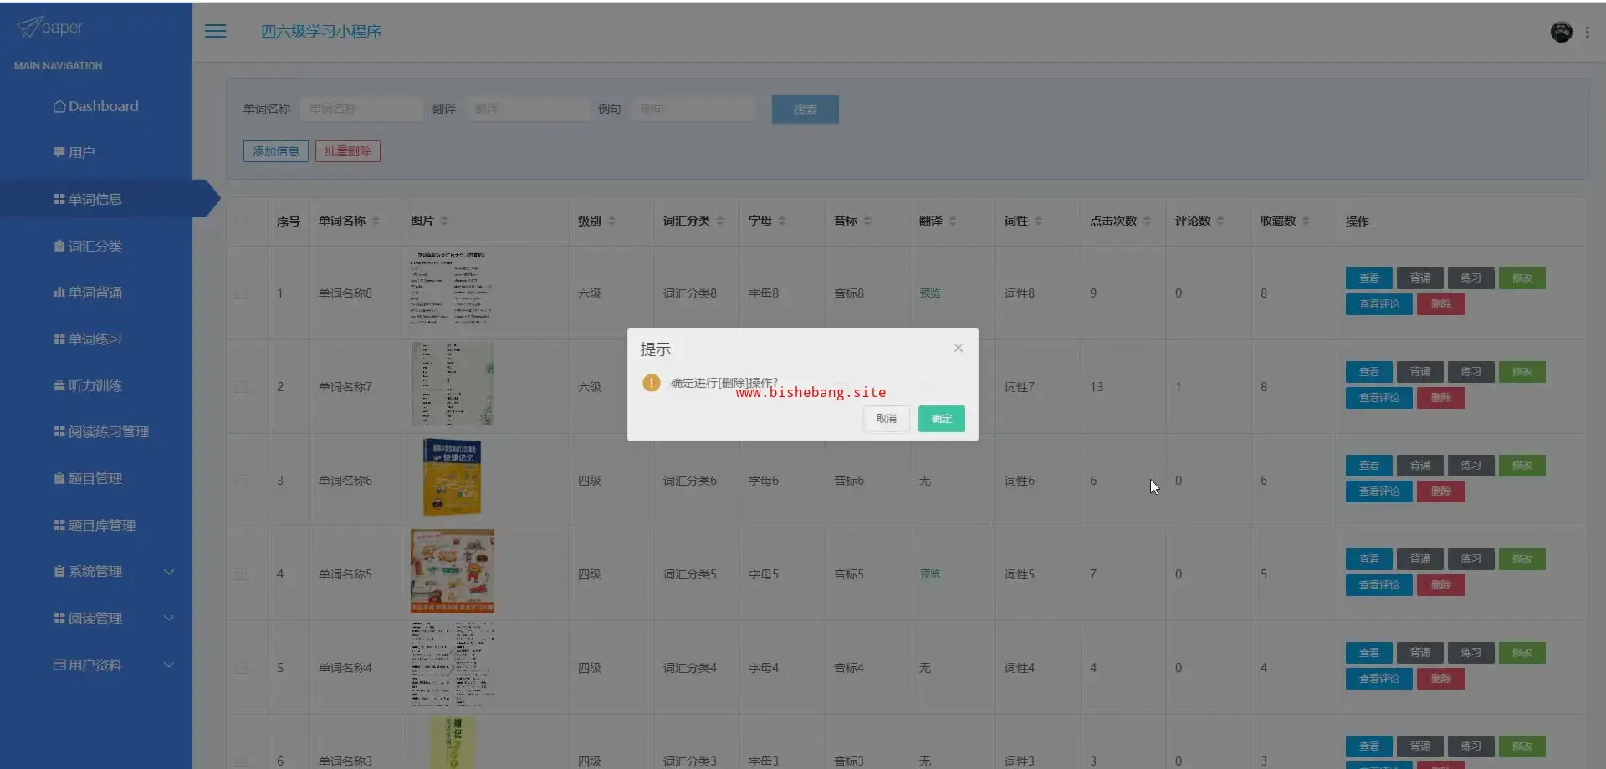Screen dimensions: 1606x769
Task: Tick the checkbox for row 单词名称8
Action: point(241,293)
